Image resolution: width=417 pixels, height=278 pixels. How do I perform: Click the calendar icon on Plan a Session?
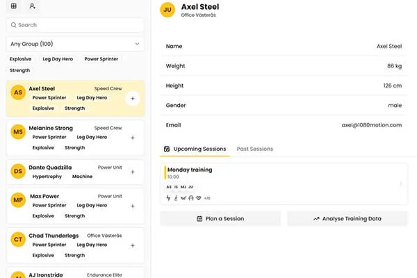[x=199, y=219]
